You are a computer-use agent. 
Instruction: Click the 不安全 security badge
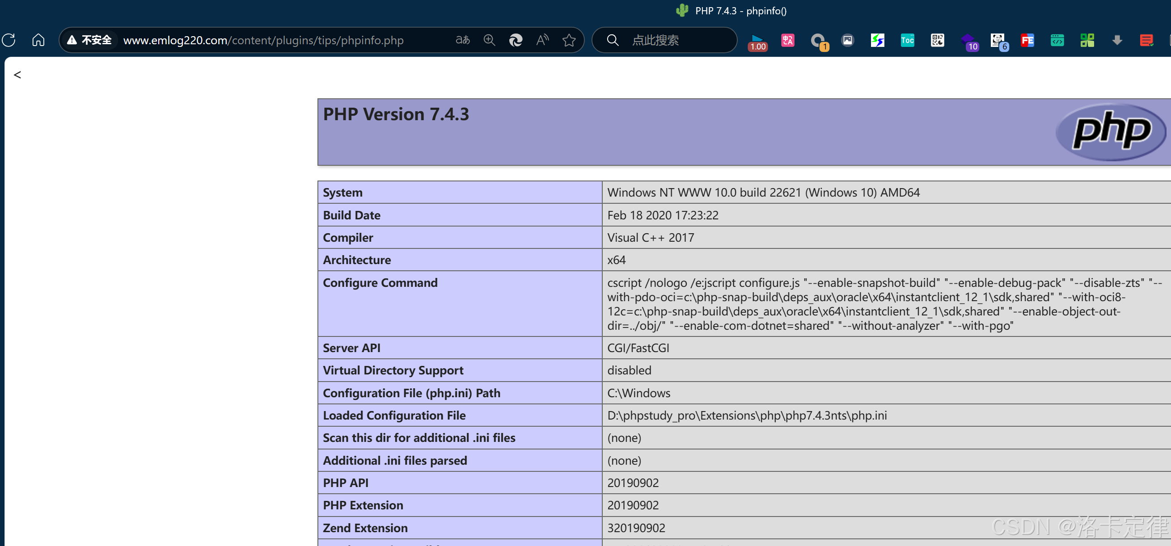(89, 40)
